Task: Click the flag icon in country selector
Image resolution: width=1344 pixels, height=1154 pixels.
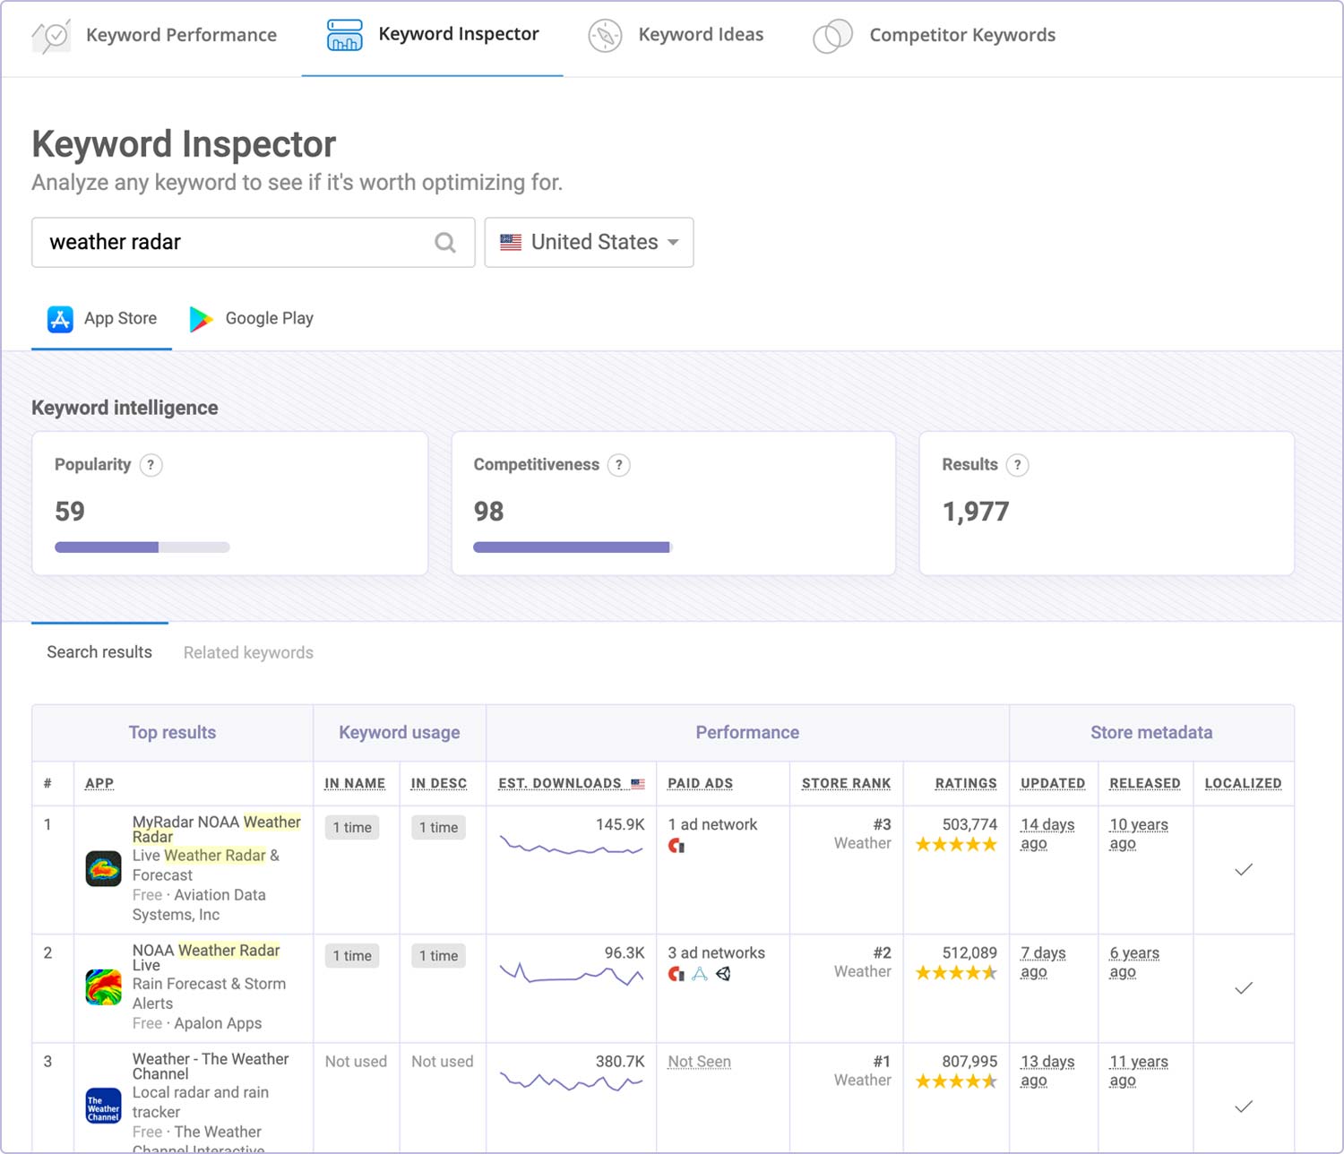Action: (x=511, y=243)
